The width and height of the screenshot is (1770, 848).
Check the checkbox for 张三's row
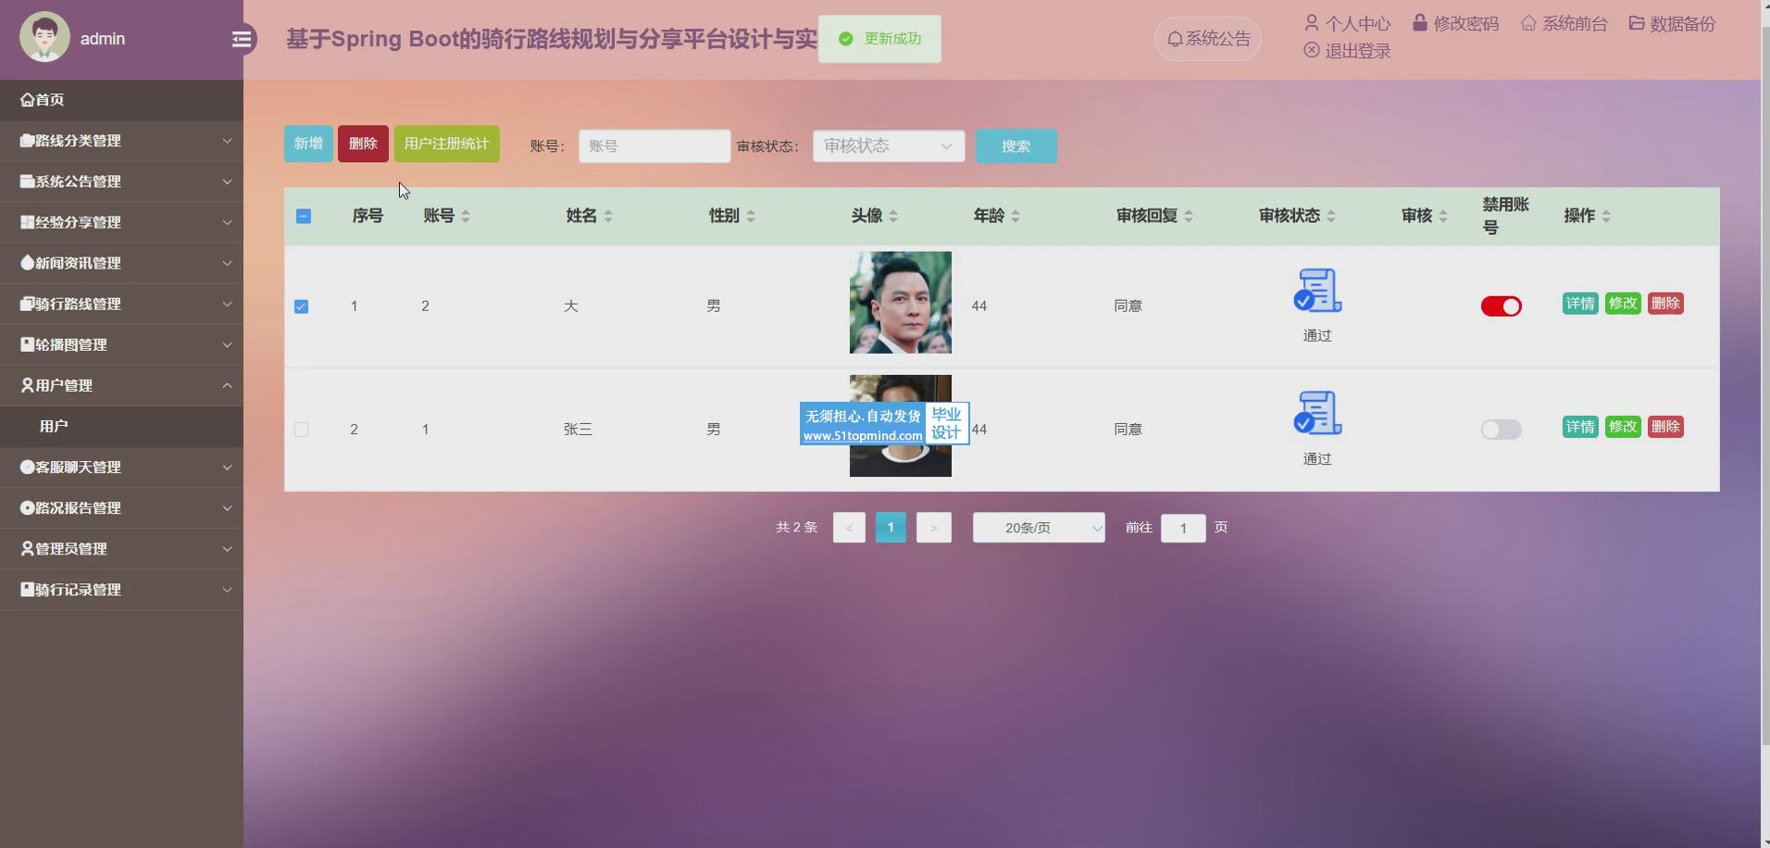302,430
